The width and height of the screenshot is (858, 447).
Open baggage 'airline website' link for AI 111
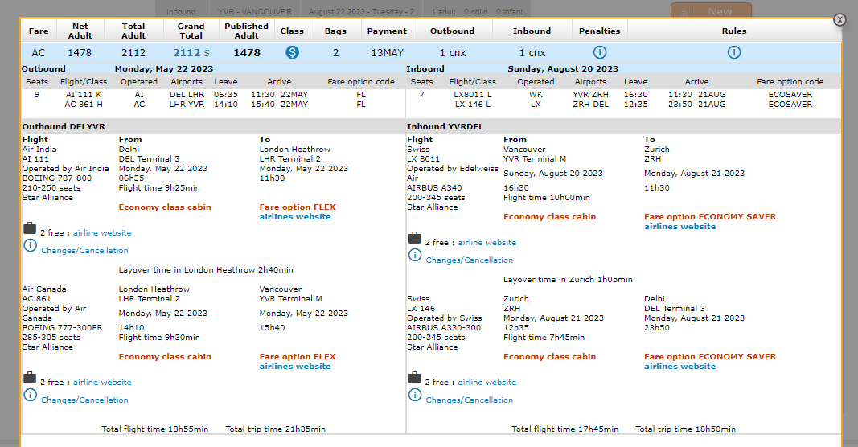pyautogui.click(x=102, y=233)
